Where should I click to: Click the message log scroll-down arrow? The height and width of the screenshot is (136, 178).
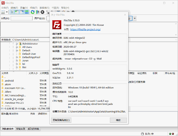(x=176, y=35)
